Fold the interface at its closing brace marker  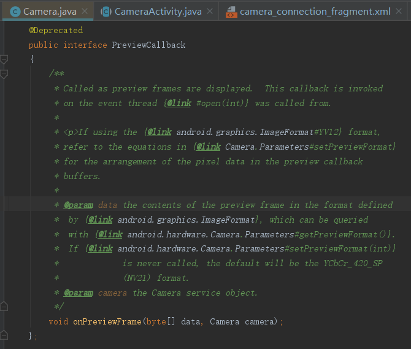(x=4, y=335)
